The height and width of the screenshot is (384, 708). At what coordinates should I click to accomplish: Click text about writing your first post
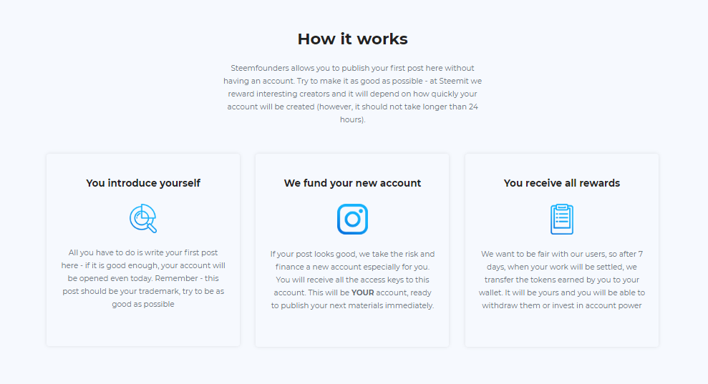point(143,278)
